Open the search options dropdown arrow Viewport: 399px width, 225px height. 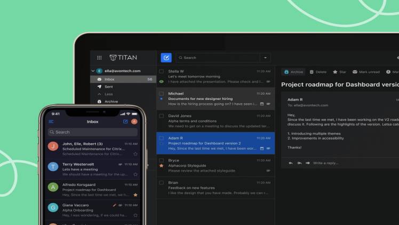point(265,58)
